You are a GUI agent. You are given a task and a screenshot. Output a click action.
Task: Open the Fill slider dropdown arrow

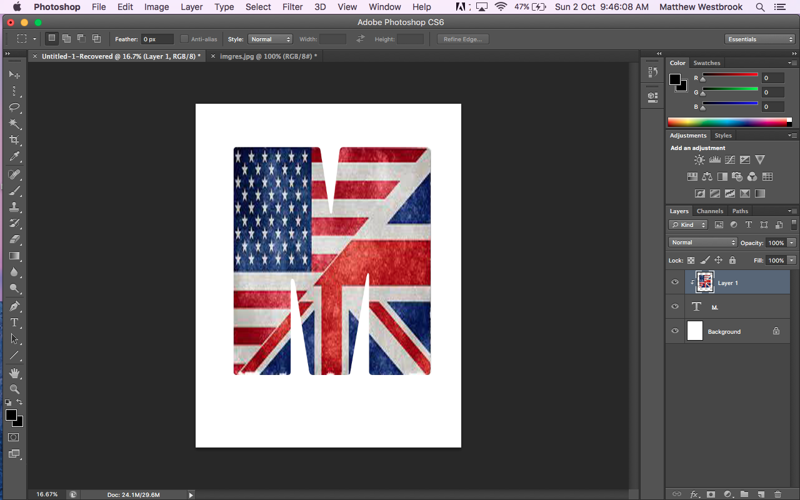792,260
